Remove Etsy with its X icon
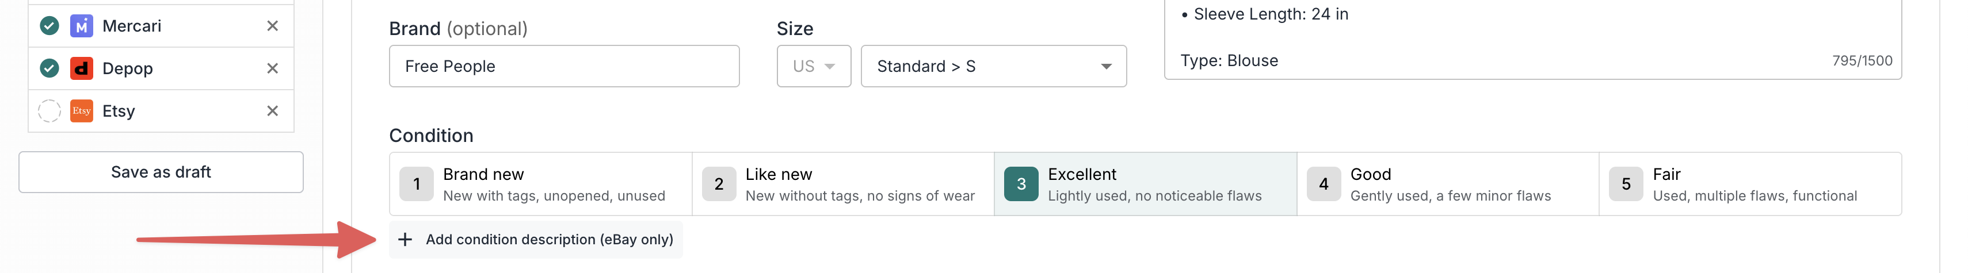This screenshot has height=273, width=1968. tap(272, 111)
